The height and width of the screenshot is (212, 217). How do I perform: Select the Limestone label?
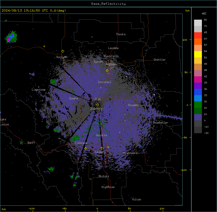point(39,90)
